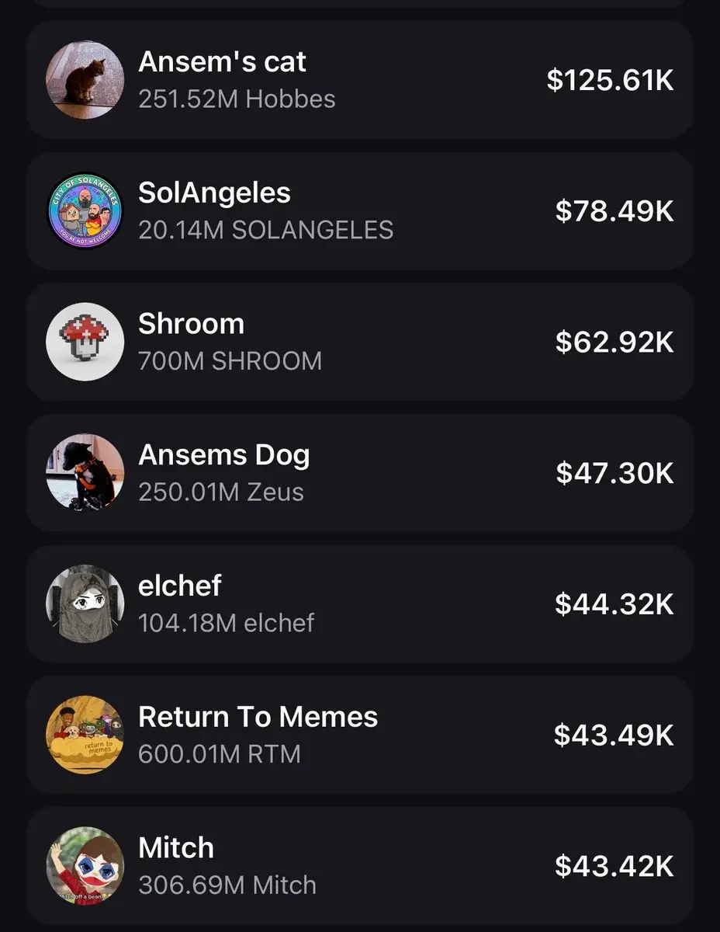Tap the Return To Memes token icon
The height and width of the screenshot is (932, 720).
(x=85, y=734)
